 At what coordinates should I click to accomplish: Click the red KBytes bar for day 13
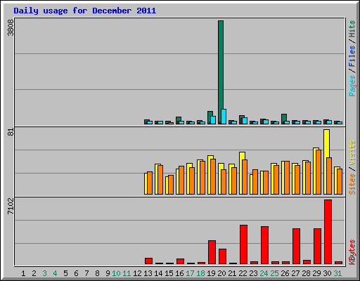(x=148, y=261)
